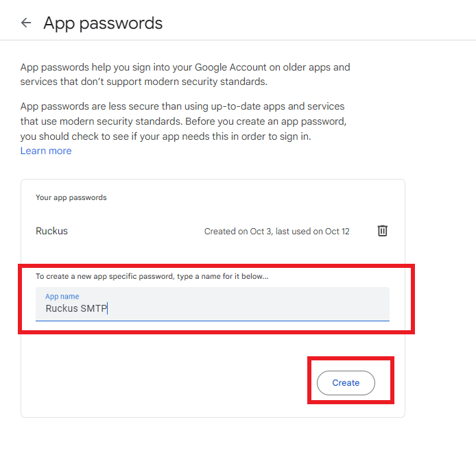
Task: Click the new app specific password instruction
Action: pyautogui.click(x=152, y=277)
